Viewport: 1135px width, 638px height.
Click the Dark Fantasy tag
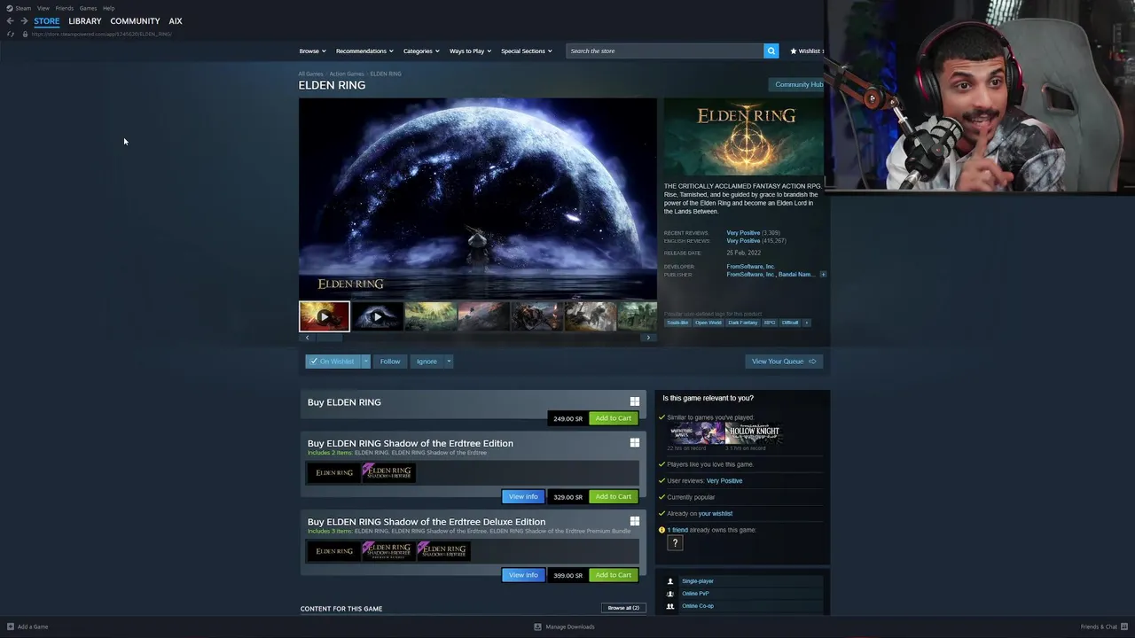tap(742, 323)
